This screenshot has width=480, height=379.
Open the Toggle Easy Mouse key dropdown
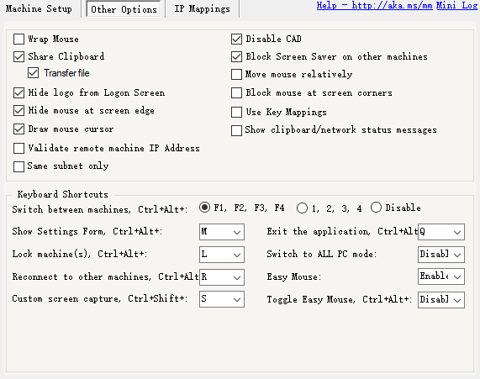[x=441, y=300]
